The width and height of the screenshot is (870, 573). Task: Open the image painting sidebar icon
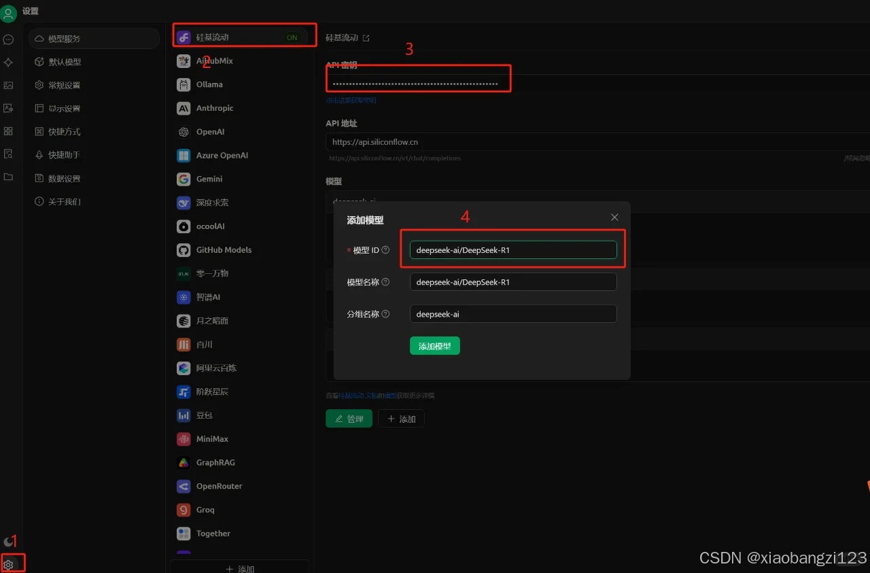point(8,86)
